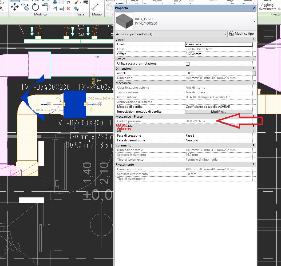Select the Misura measuring tool
Image resolution: width=281 pixels, height=266 pixels.
[x=95, y=6]
